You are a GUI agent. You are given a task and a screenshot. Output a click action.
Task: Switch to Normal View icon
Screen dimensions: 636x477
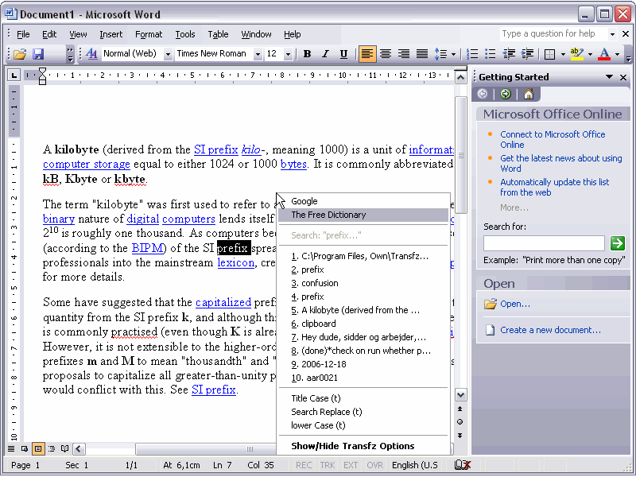point(11,448)
